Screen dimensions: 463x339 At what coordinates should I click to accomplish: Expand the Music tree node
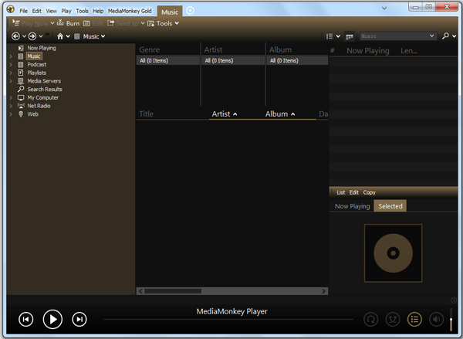point(11,56)
